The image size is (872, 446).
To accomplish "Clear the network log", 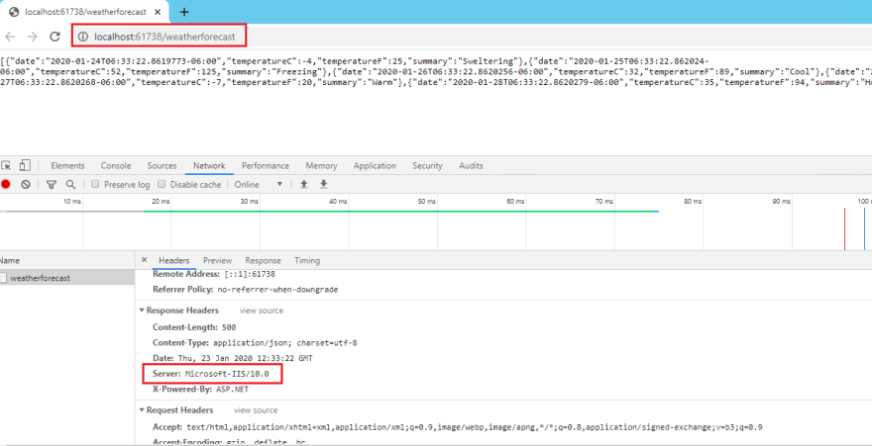I will [26, 184].
